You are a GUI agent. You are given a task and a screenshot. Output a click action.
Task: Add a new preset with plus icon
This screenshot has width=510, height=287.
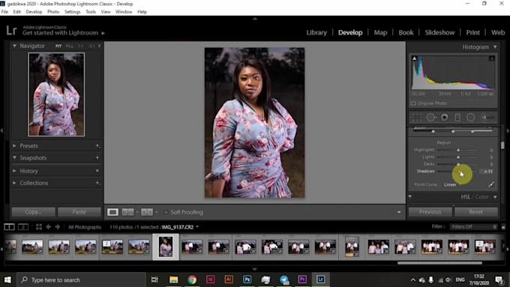click(x=97, y=146)
